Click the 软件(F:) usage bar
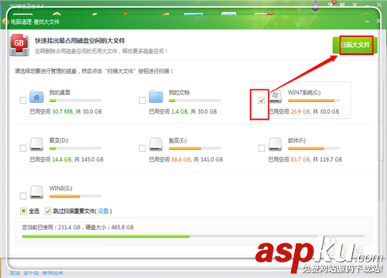Viewport: 387px width, 278px height. pos(313,148)
